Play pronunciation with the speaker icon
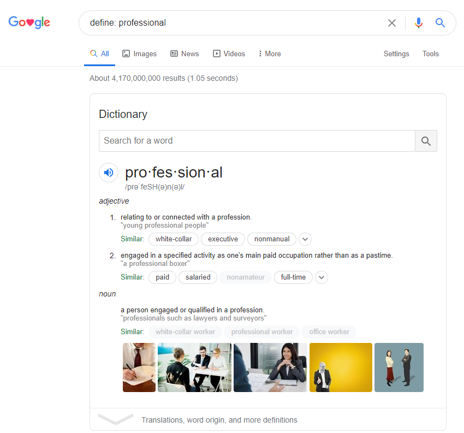 point(109,173)
